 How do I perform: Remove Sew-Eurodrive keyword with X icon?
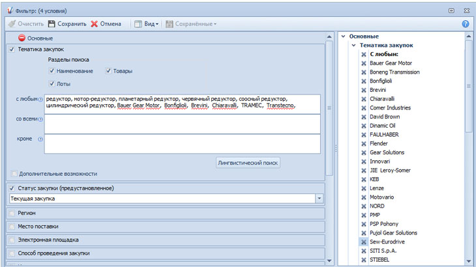(364, 242)
